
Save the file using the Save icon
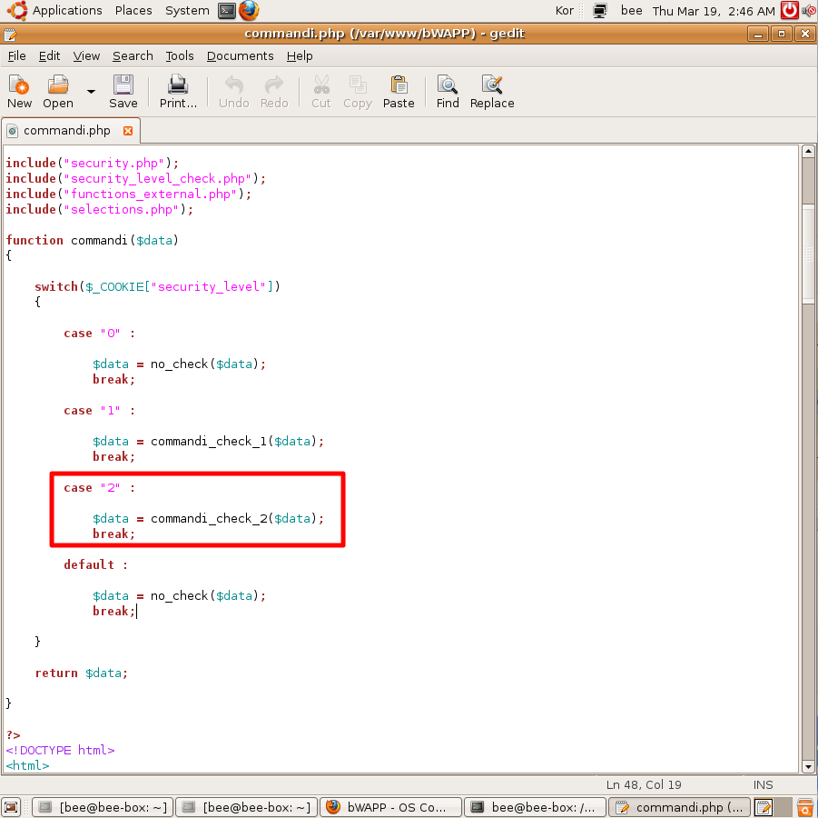(123, 85)
